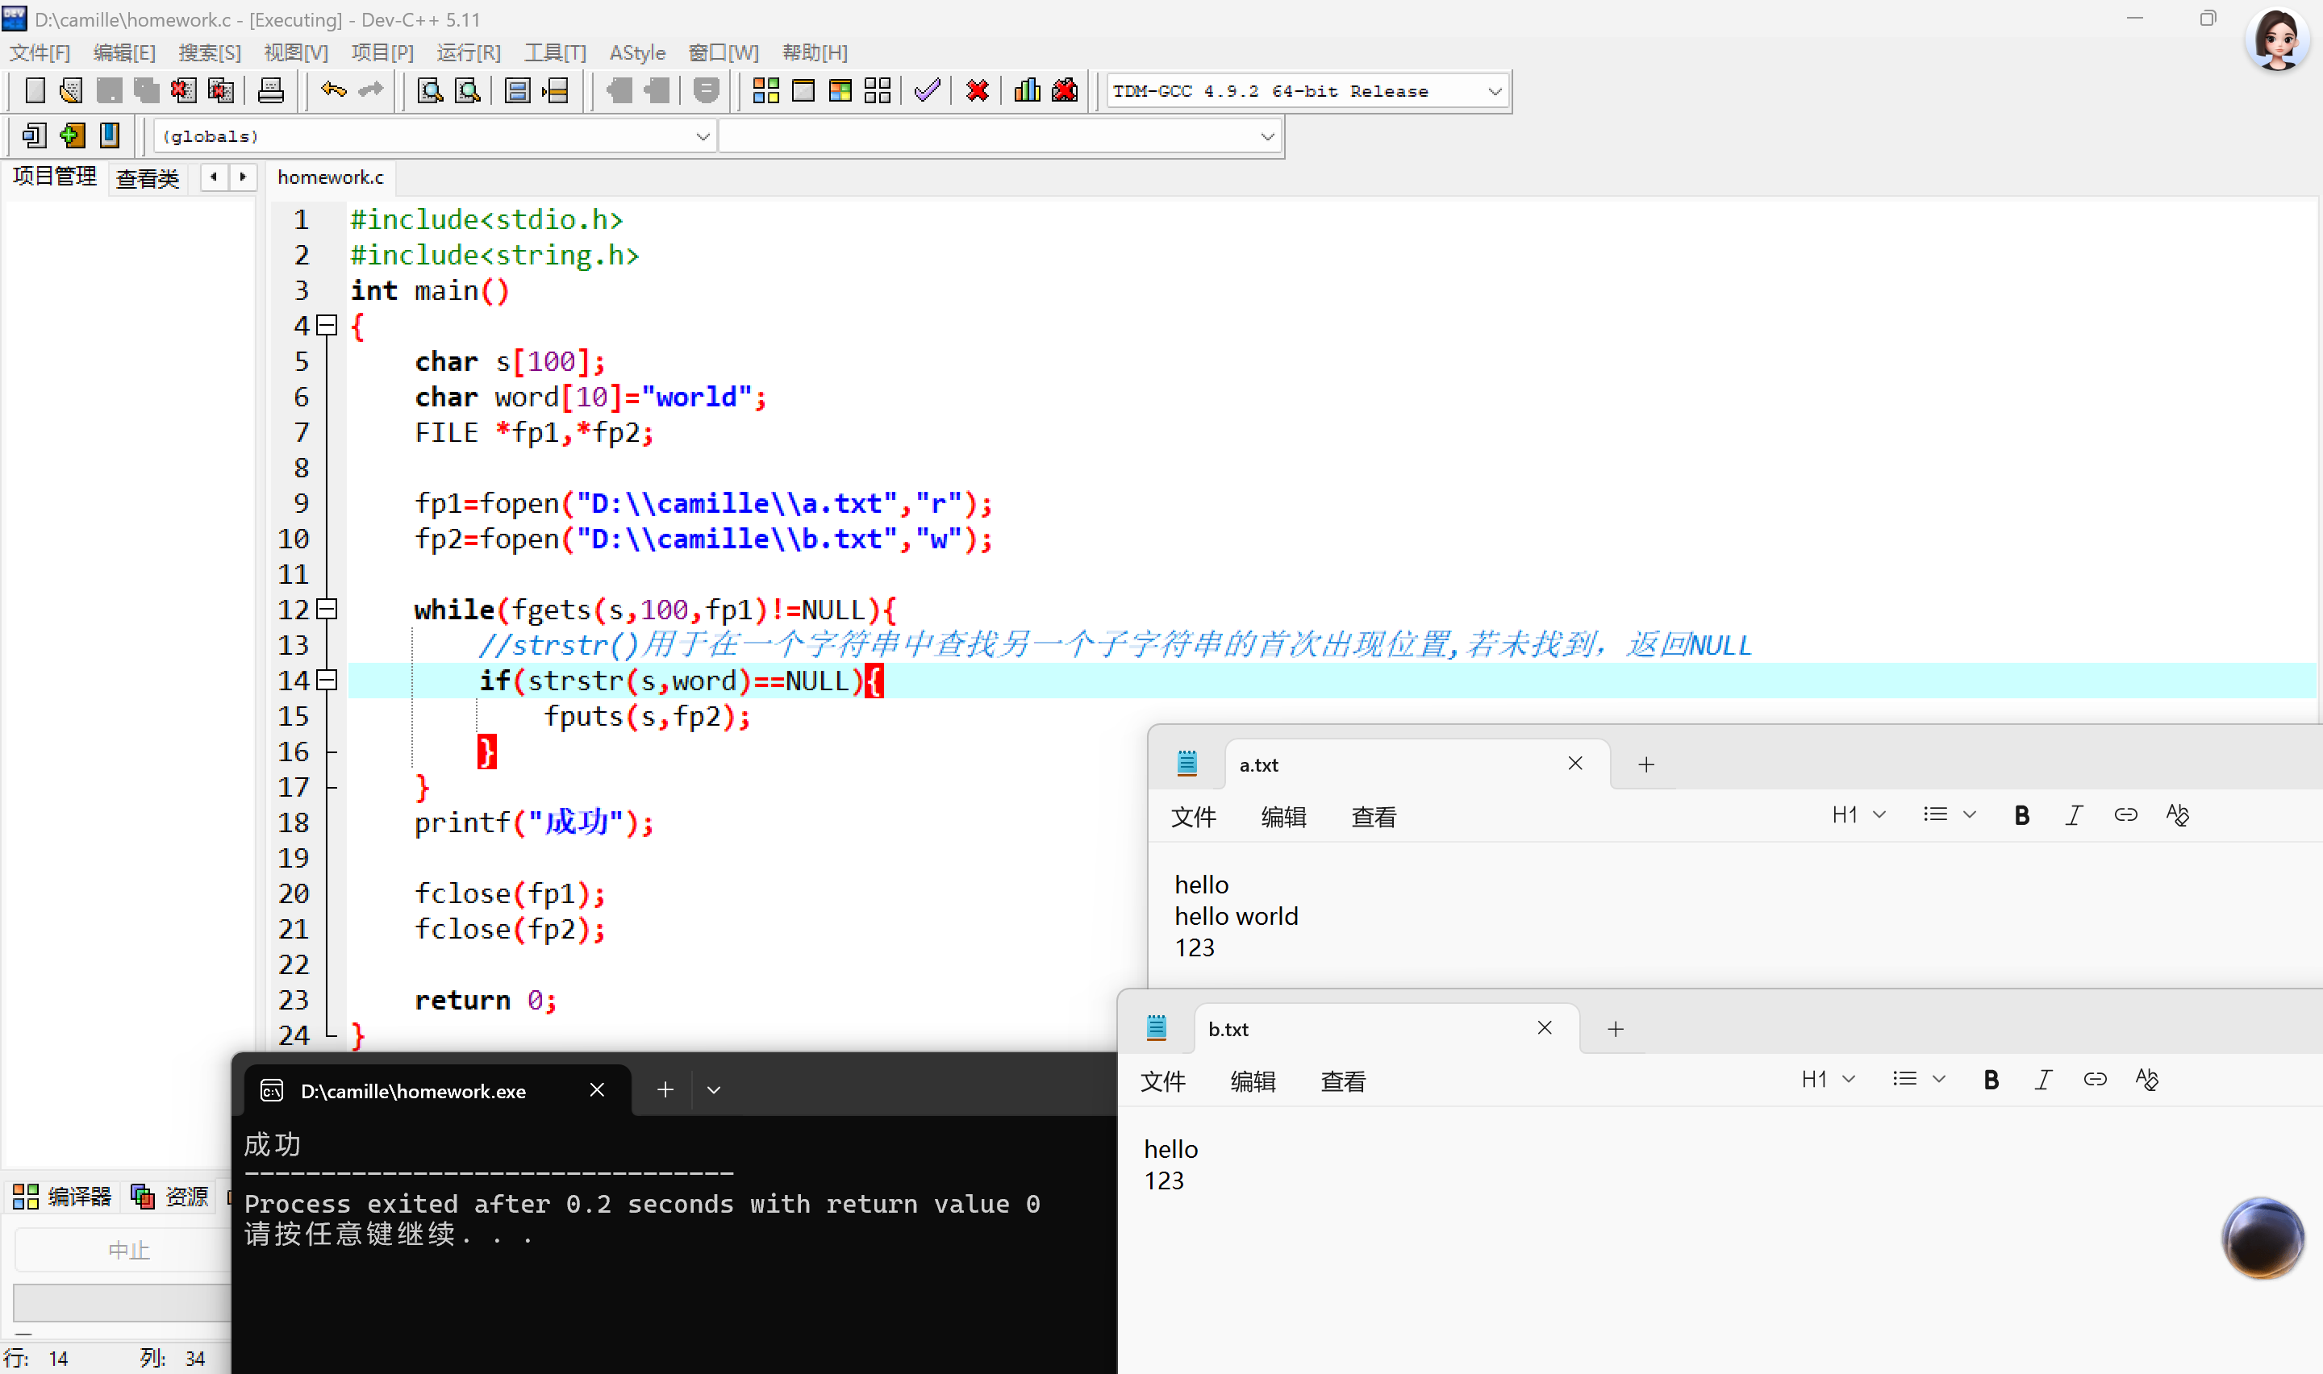The image size is (2323, 1374).
Task: Click the Syntax check checkmark icon
Action: point(927,91)
